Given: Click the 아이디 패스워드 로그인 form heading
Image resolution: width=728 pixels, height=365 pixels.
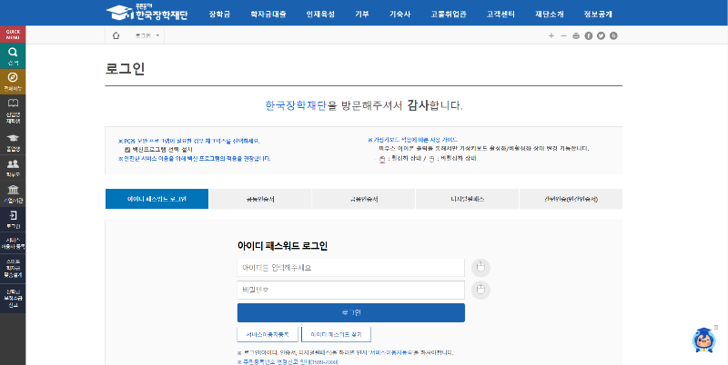Looking at the screenshot, I should (x=282, y=246).
